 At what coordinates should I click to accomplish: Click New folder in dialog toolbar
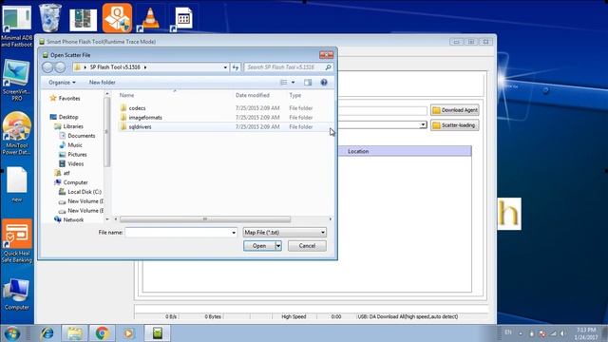tap(103, 83)
